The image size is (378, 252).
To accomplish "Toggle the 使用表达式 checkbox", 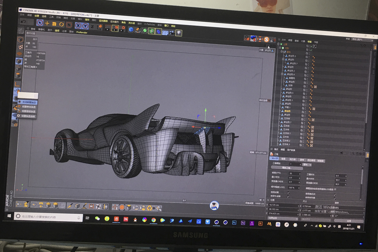I will [335, 194].
